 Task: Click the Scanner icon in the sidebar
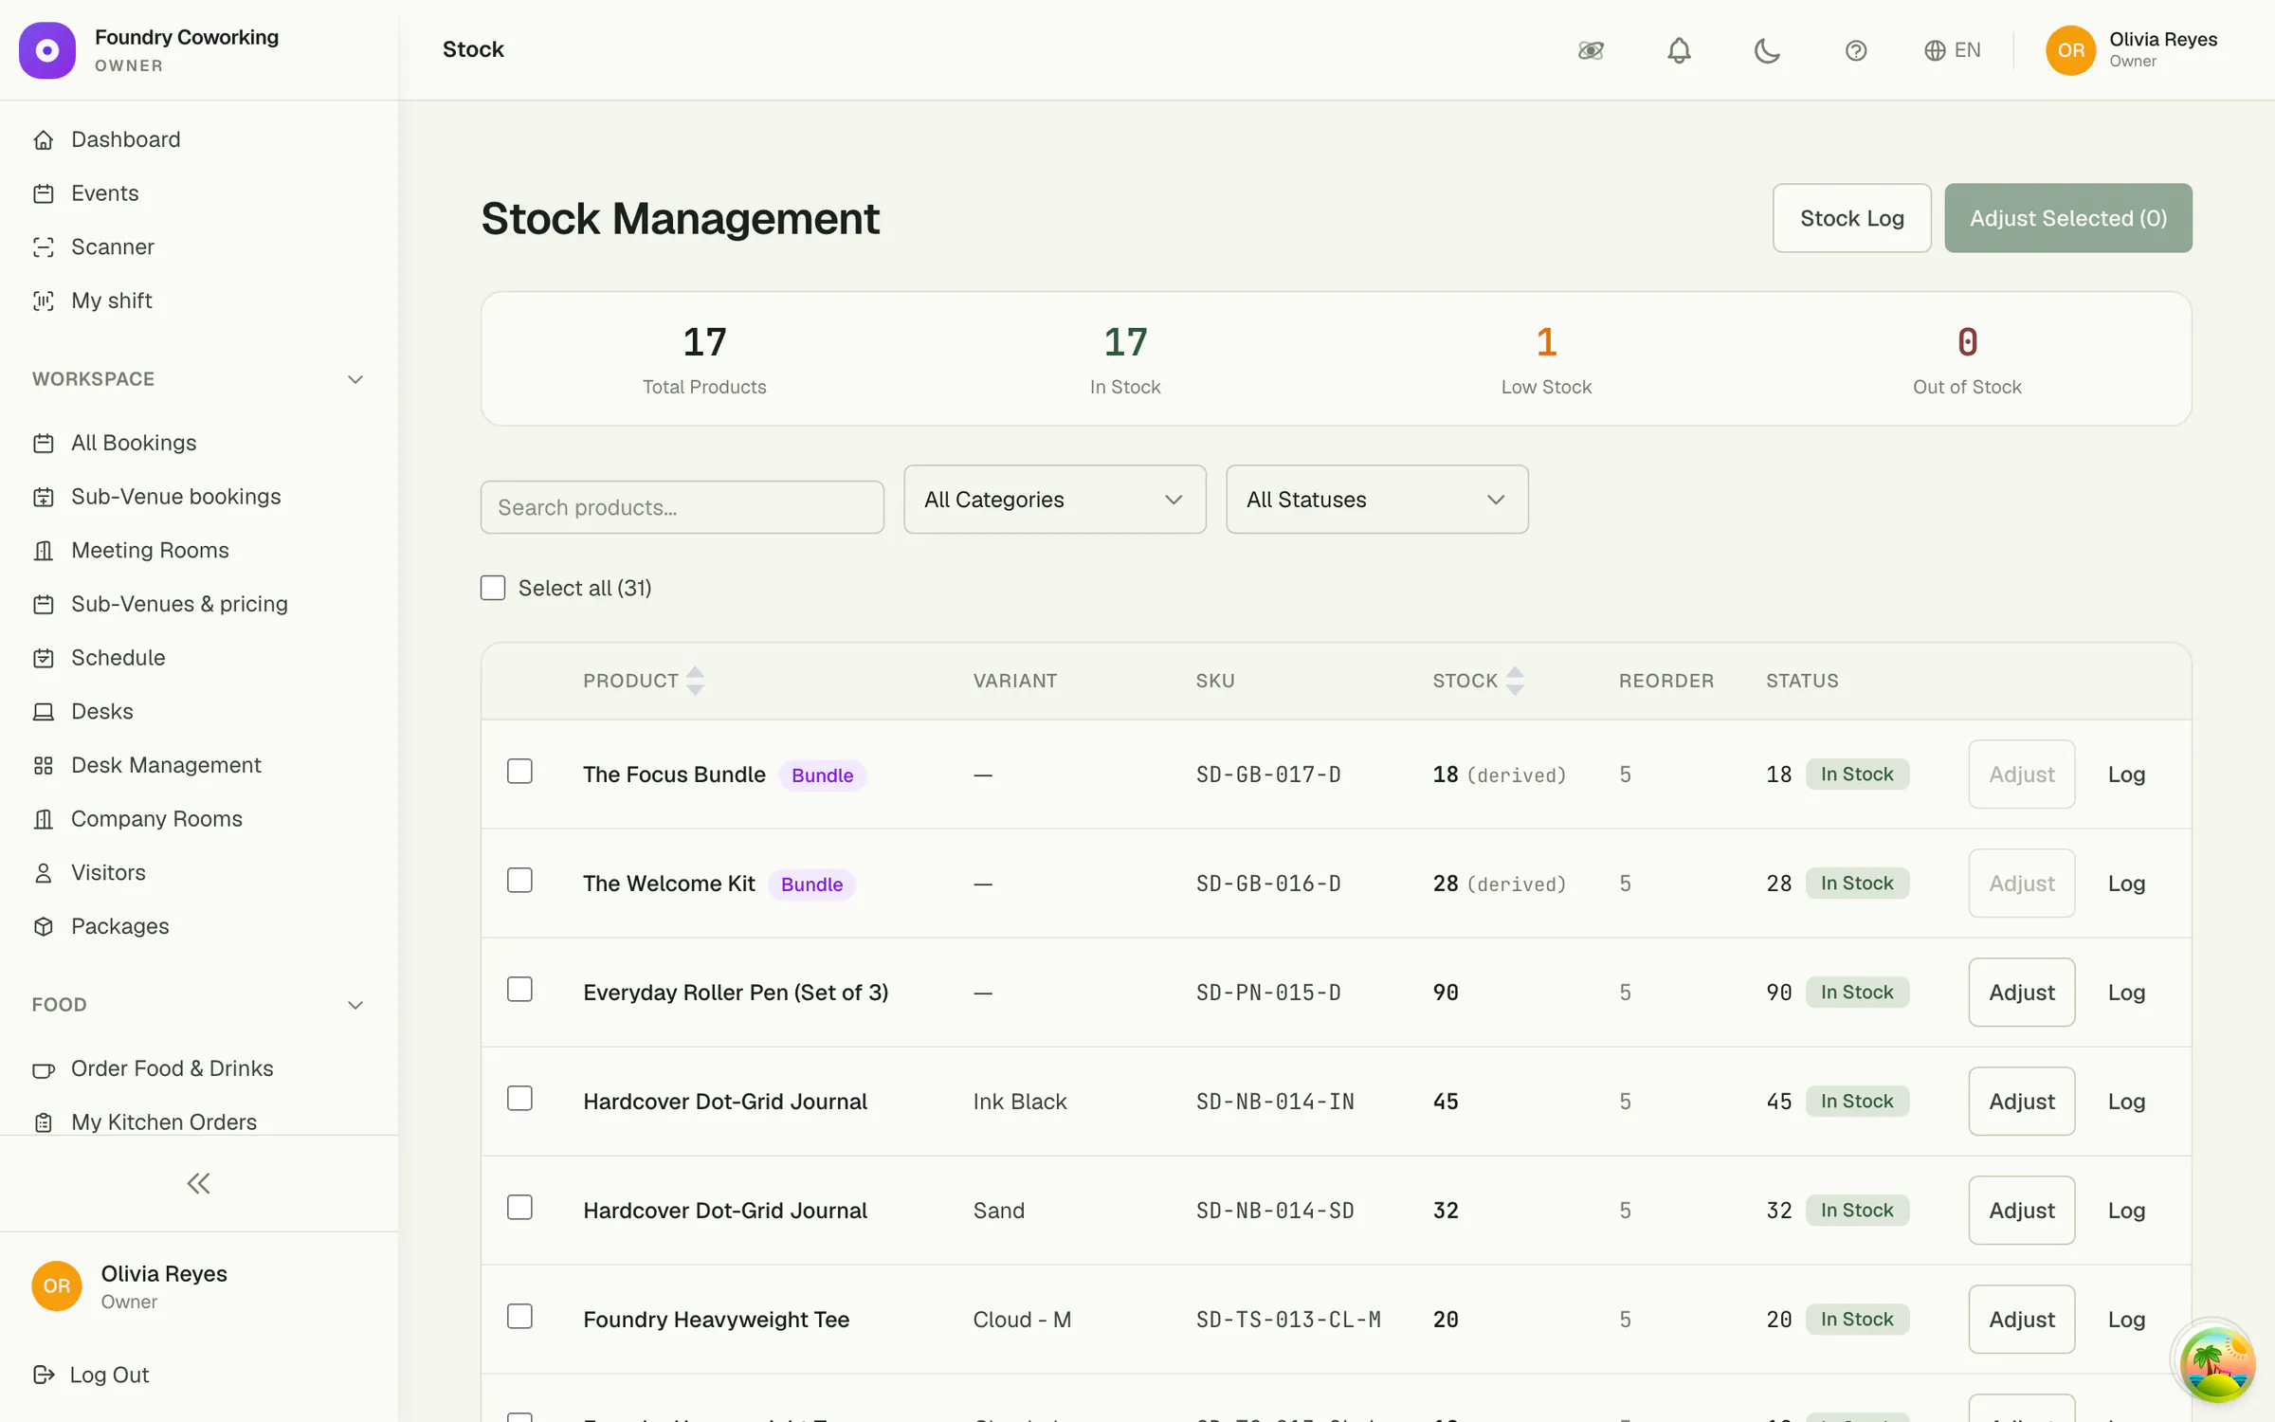click(44, 247)
